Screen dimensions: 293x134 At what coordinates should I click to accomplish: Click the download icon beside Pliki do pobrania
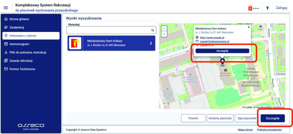pos(6,52)
